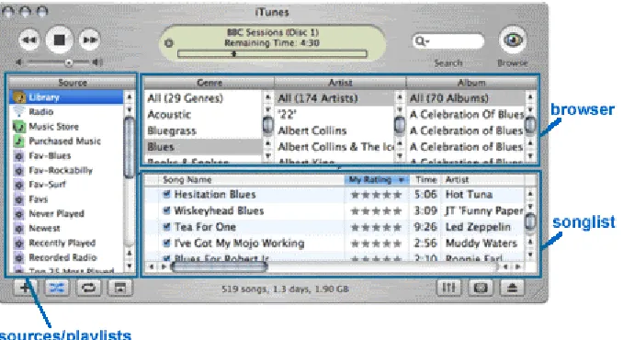
Task: Stop playback with the stop button
Action: pos(59,40)
